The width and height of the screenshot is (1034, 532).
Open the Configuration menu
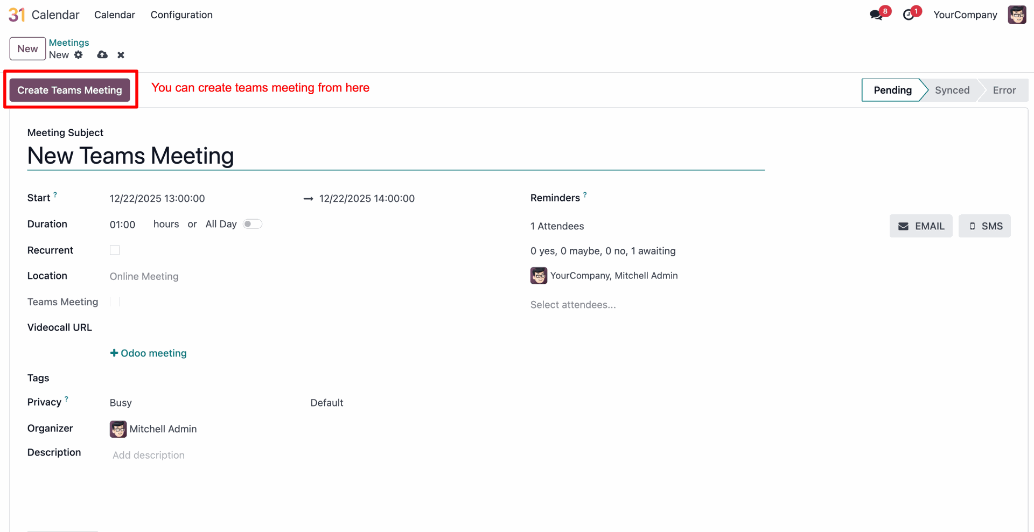point(181,15)
